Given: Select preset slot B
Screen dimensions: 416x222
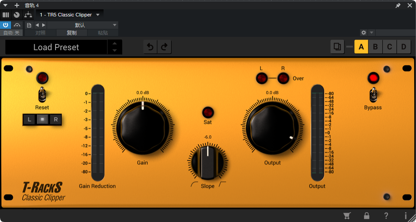Looking at the screenshot, I should click(x=376, y=47).
